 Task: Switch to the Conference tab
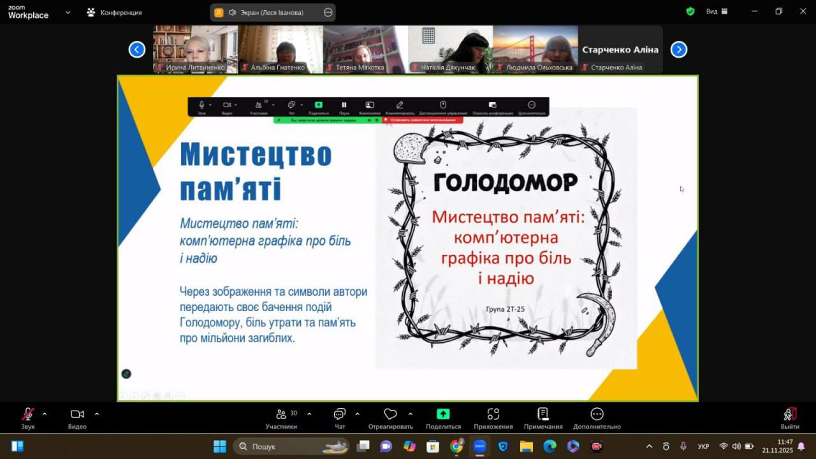click(x=115, y=12)
